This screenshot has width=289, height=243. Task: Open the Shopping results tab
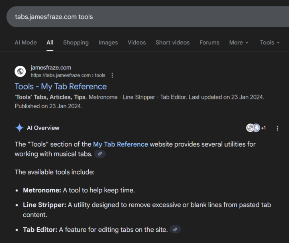click(76, 43)
